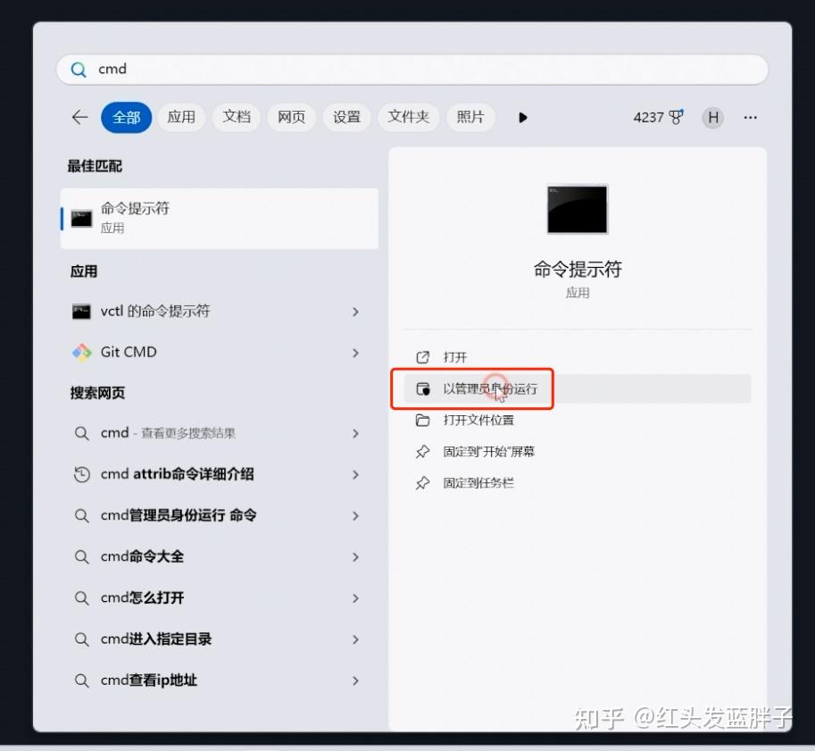Select the 文档 filter tab
Screen dimensions: 815x751
coord(237,117)
